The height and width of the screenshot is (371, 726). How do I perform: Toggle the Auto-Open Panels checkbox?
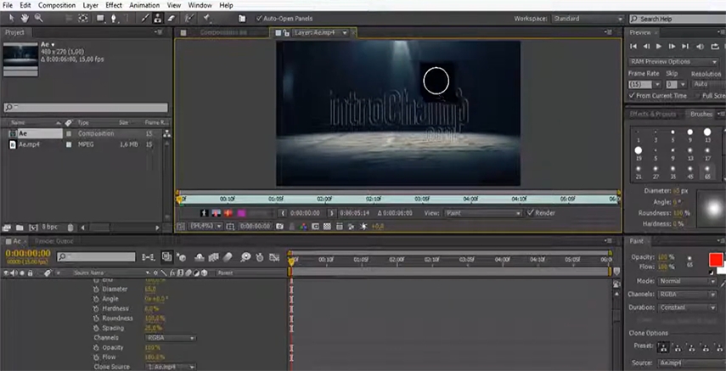[259, 19]
